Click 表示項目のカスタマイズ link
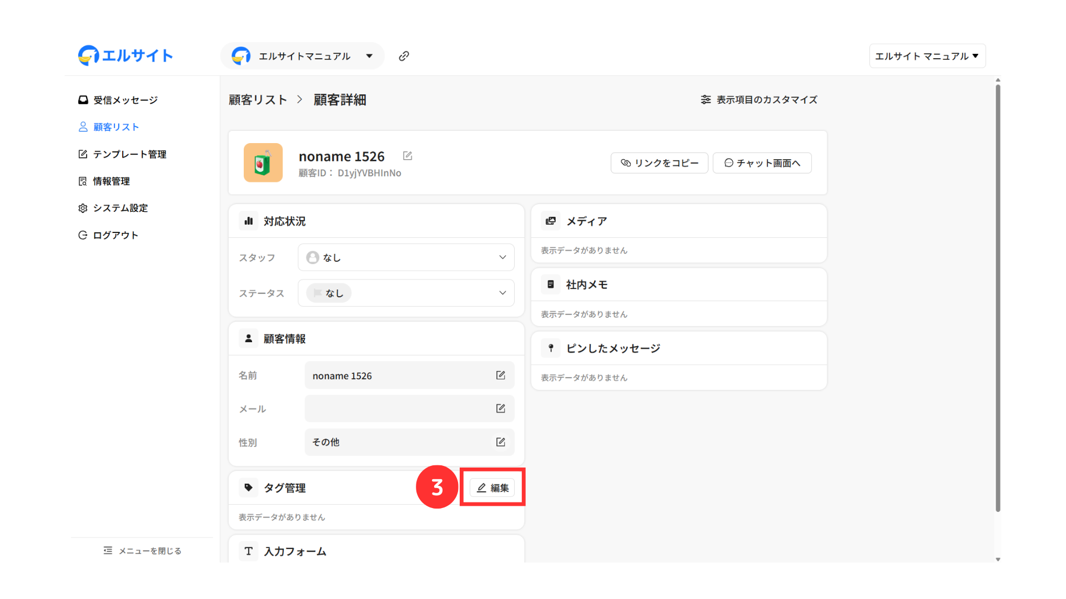1066x599 pixels. coord(759,100)
